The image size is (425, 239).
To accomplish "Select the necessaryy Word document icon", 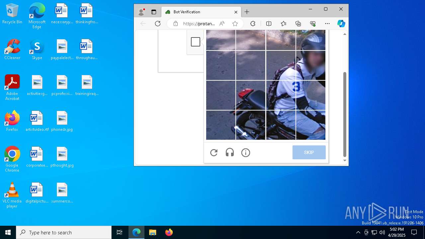I will (62, 14).
